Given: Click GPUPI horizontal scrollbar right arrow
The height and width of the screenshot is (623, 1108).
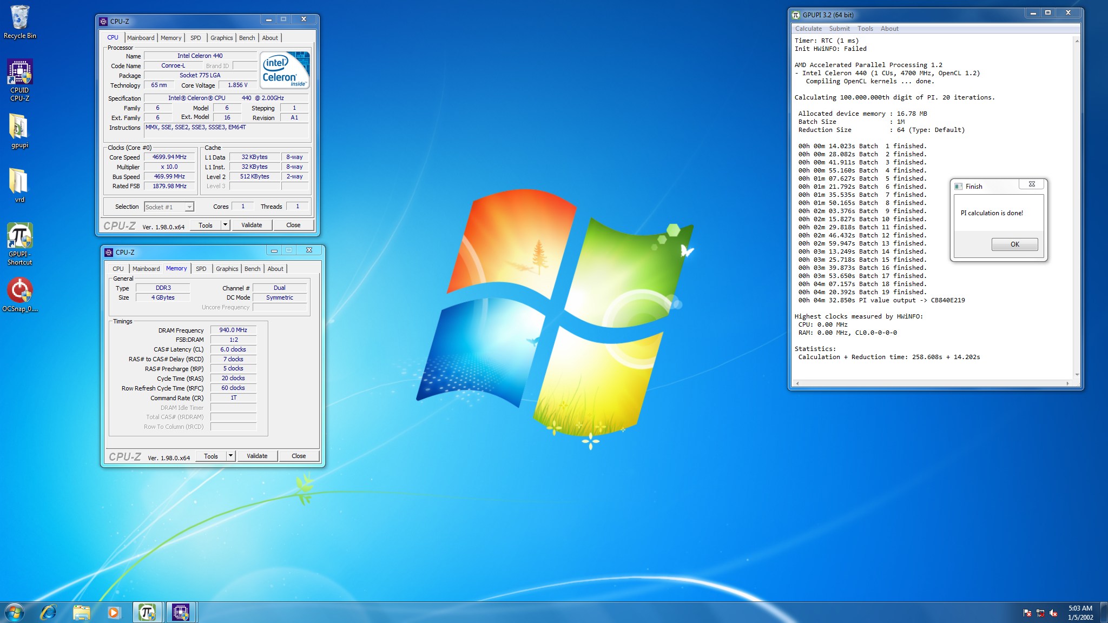Looking at the screenshot, I should 1067,383.
